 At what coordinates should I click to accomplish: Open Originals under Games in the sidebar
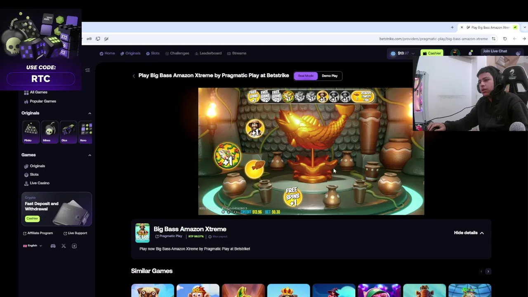(35, 166)
